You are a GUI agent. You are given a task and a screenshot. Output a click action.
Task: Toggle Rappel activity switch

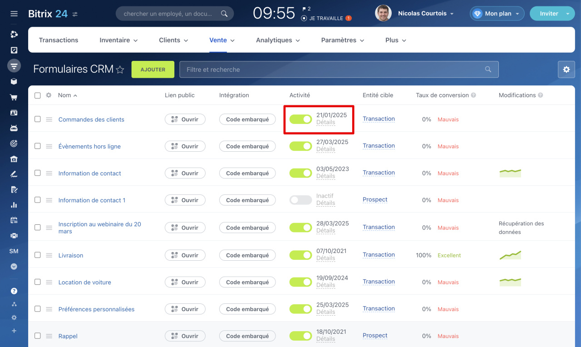pyautogui.click(x=300, y=336)
